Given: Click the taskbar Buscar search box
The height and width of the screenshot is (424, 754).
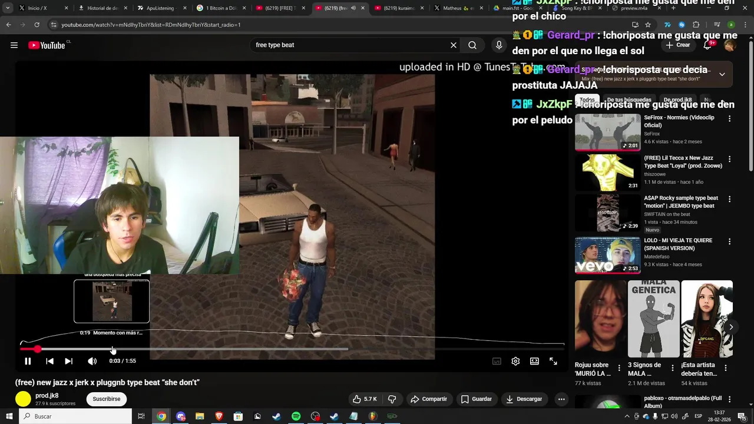Looking at the screenshot, I should [75, 416].
